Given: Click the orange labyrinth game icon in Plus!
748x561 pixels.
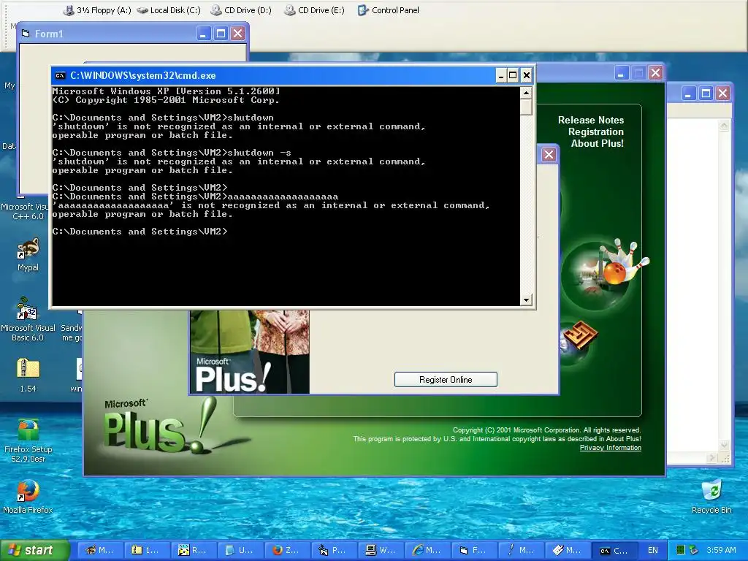Looking at the screenshot, I should [x=579, y=335].
